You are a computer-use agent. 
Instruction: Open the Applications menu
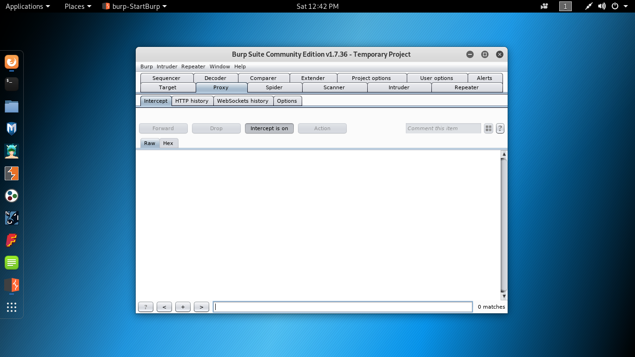coord(24,7)
